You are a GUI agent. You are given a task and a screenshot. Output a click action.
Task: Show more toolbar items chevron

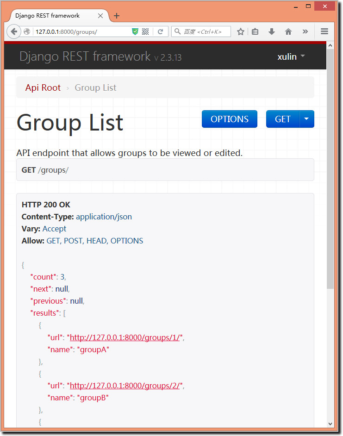305,31
